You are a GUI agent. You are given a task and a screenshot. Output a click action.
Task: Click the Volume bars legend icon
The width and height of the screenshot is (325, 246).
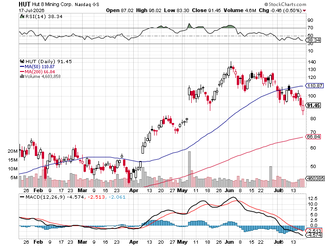pyautogui.click(x=22, y=77)
